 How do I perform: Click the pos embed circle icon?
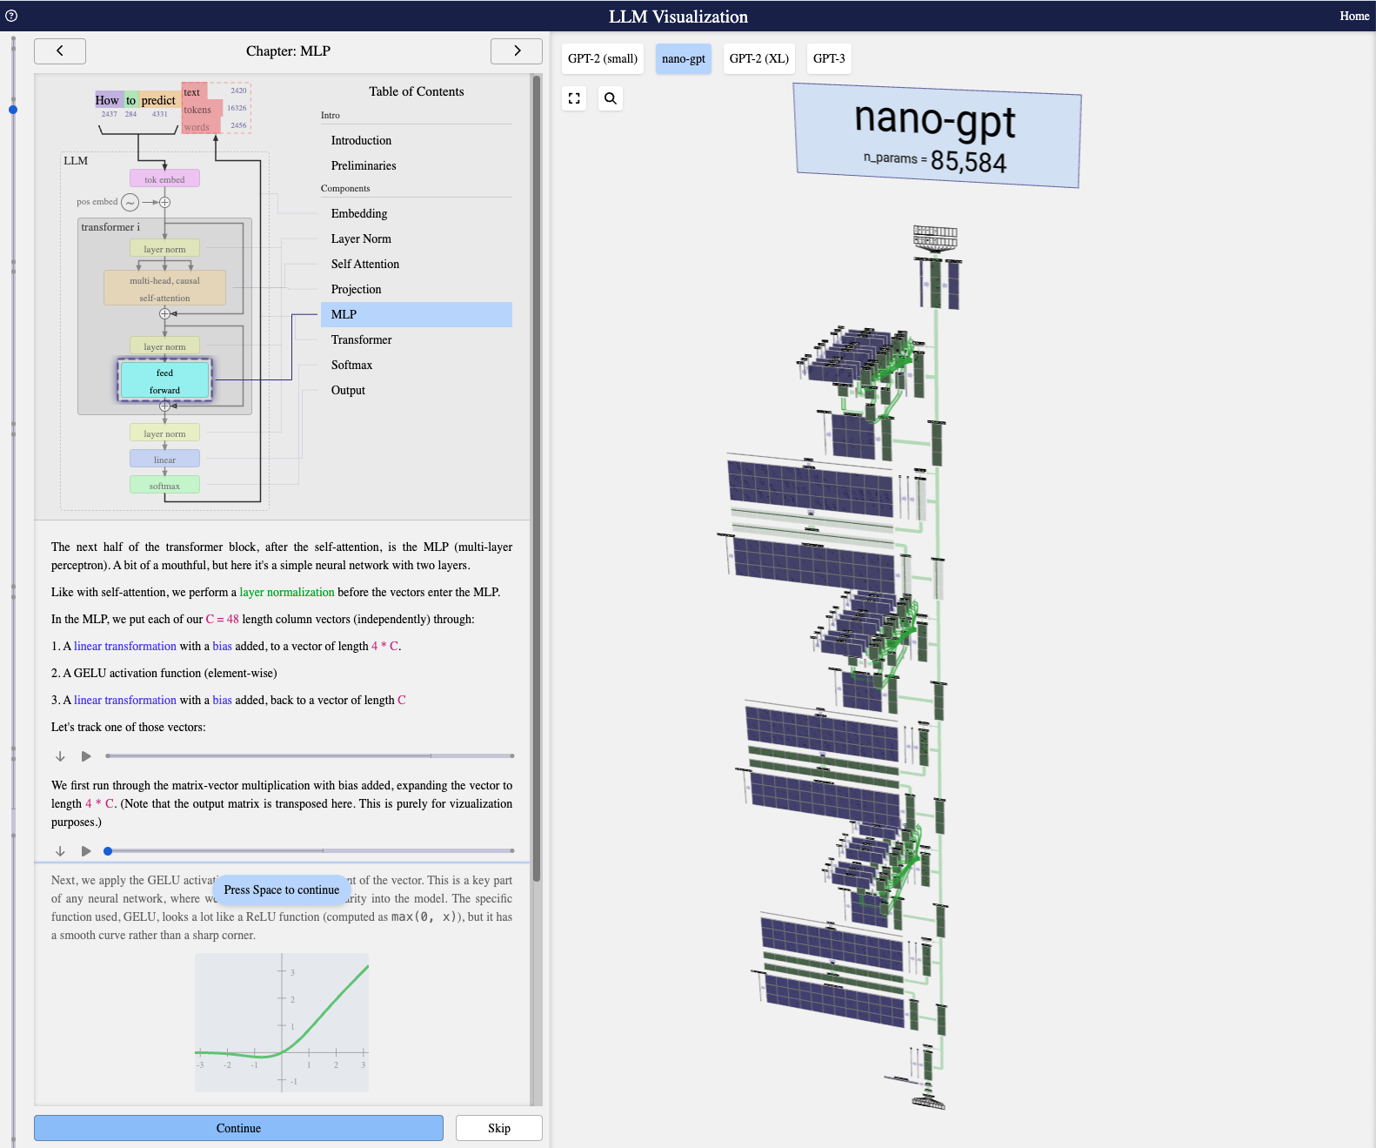[130, 203]
